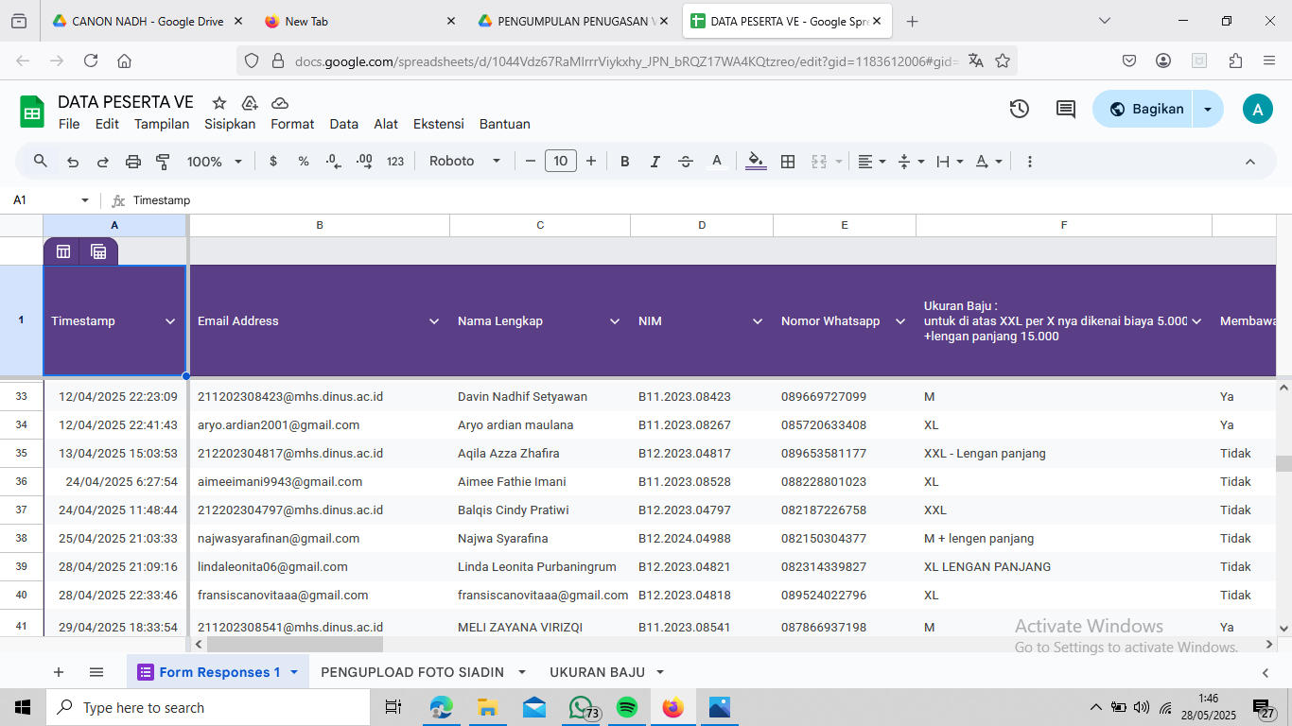Toggle strikethrough formatting
The height and width of the screenshot is (726, 1292).
[686, 162]
